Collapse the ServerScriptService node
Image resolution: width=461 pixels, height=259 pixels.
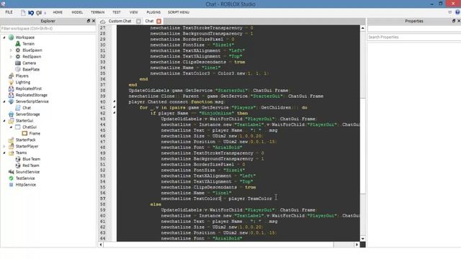pyautogui.click(x=4, y=101)
